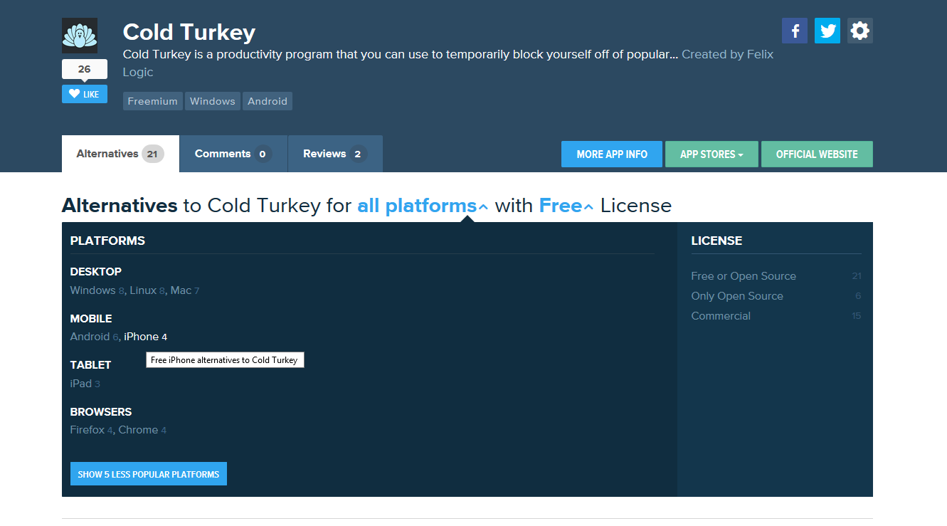Click Show 5 Less Popular Platforms button

coord(149,474)
